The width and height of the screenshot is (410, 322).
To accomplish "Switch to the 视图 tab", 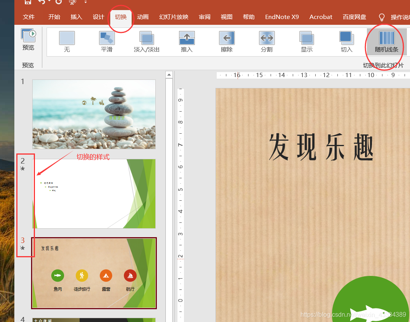I will coord(226,17).
